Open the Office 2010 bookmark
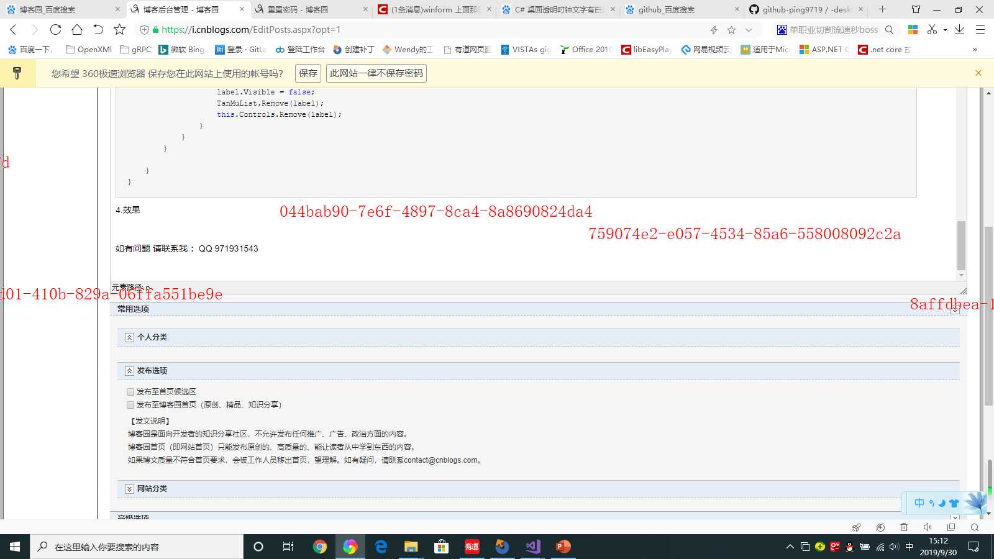Image resolution: width=994 pixels, height=559 pixels. coord(586,50)
